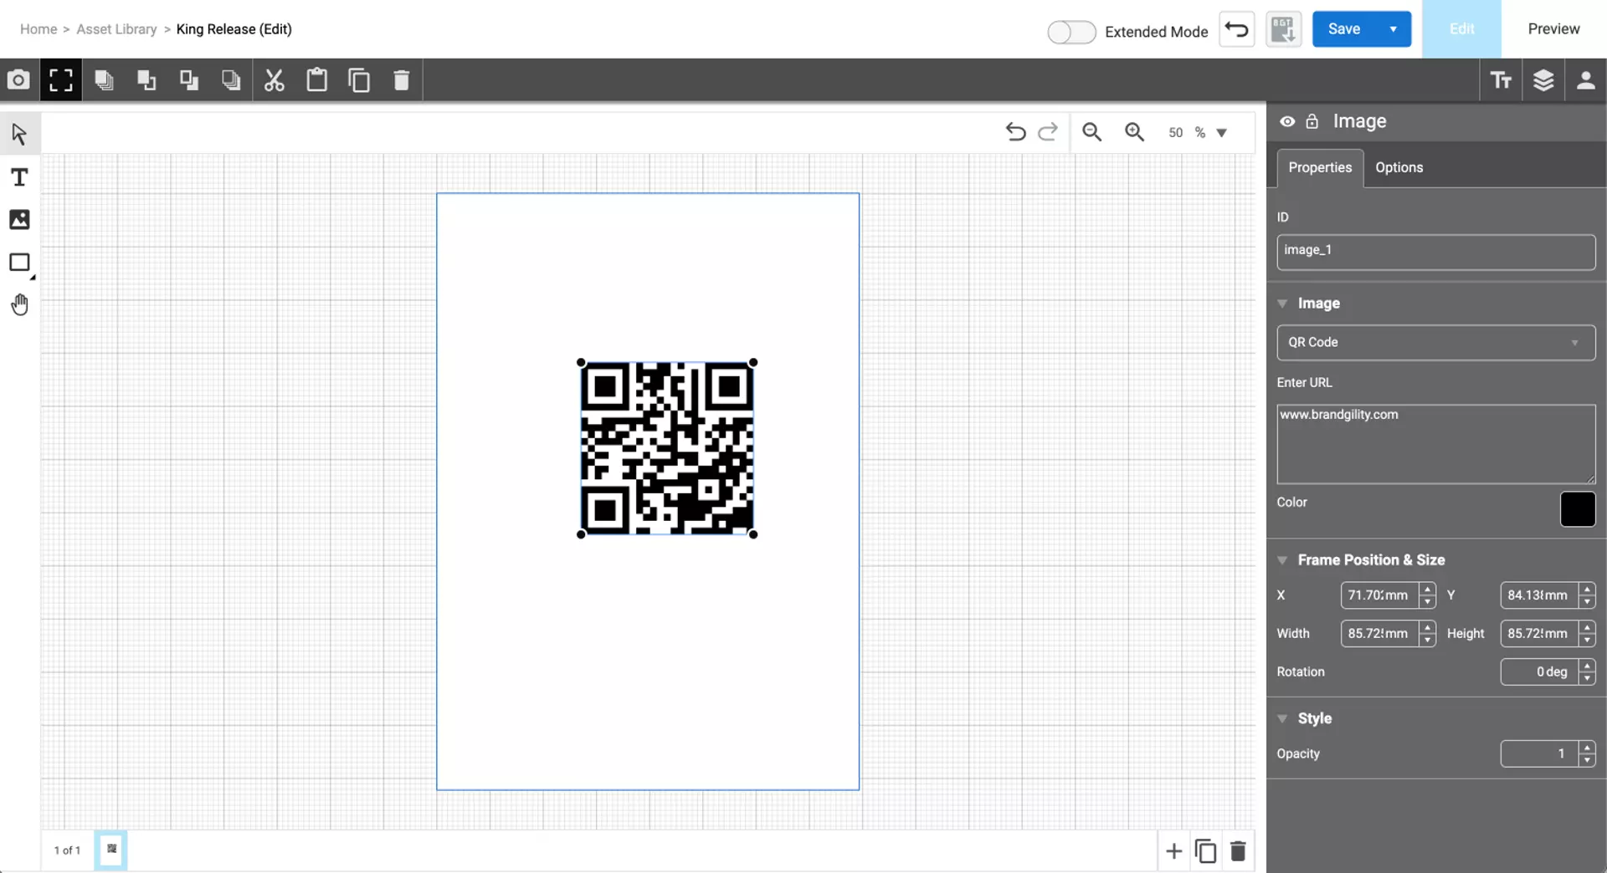
Task: Click the bring to front icon
Action: tap(104, 80)
